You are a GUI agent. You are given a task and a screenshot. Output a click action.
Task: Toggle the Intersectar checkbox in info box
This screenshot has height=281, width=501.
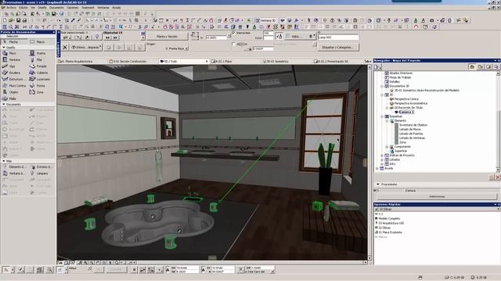233,33
